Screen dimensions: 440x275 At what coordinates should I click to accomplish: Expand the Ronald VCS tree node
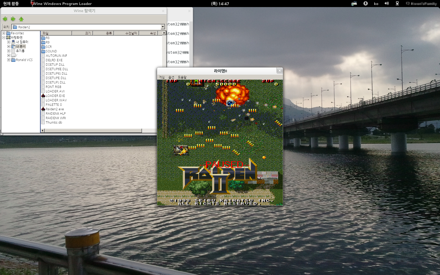(x=9, y=60)
